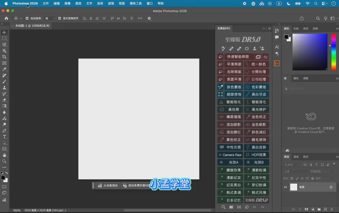Select the Rectangular Marquee tool

coord(4,39)
